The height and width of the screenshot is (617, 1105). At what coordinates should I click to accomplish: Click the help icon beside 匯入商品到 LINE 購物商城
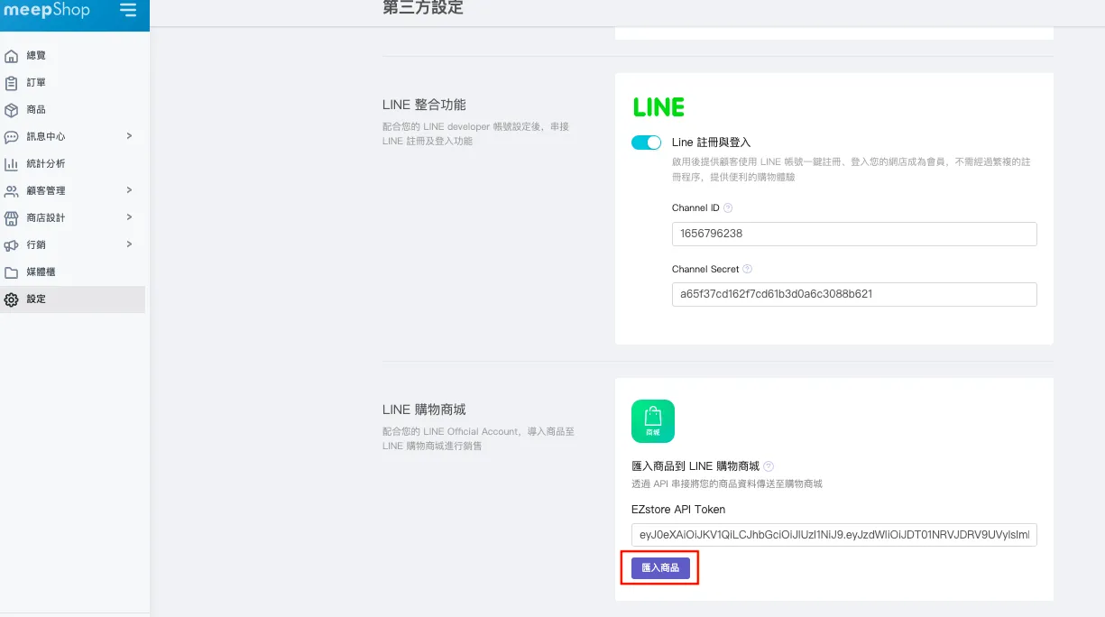point(769,466)
